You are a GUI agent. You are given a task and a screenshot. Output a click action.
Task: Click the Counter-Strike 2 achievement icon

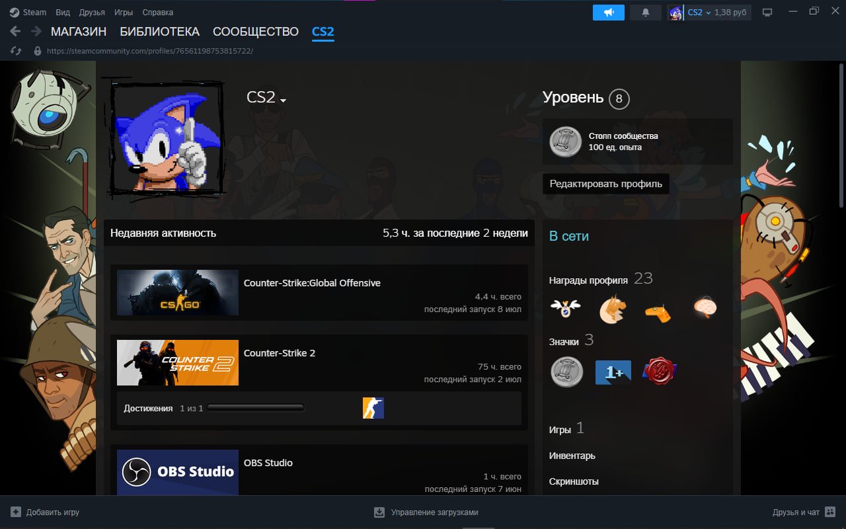tap(373, 408)
